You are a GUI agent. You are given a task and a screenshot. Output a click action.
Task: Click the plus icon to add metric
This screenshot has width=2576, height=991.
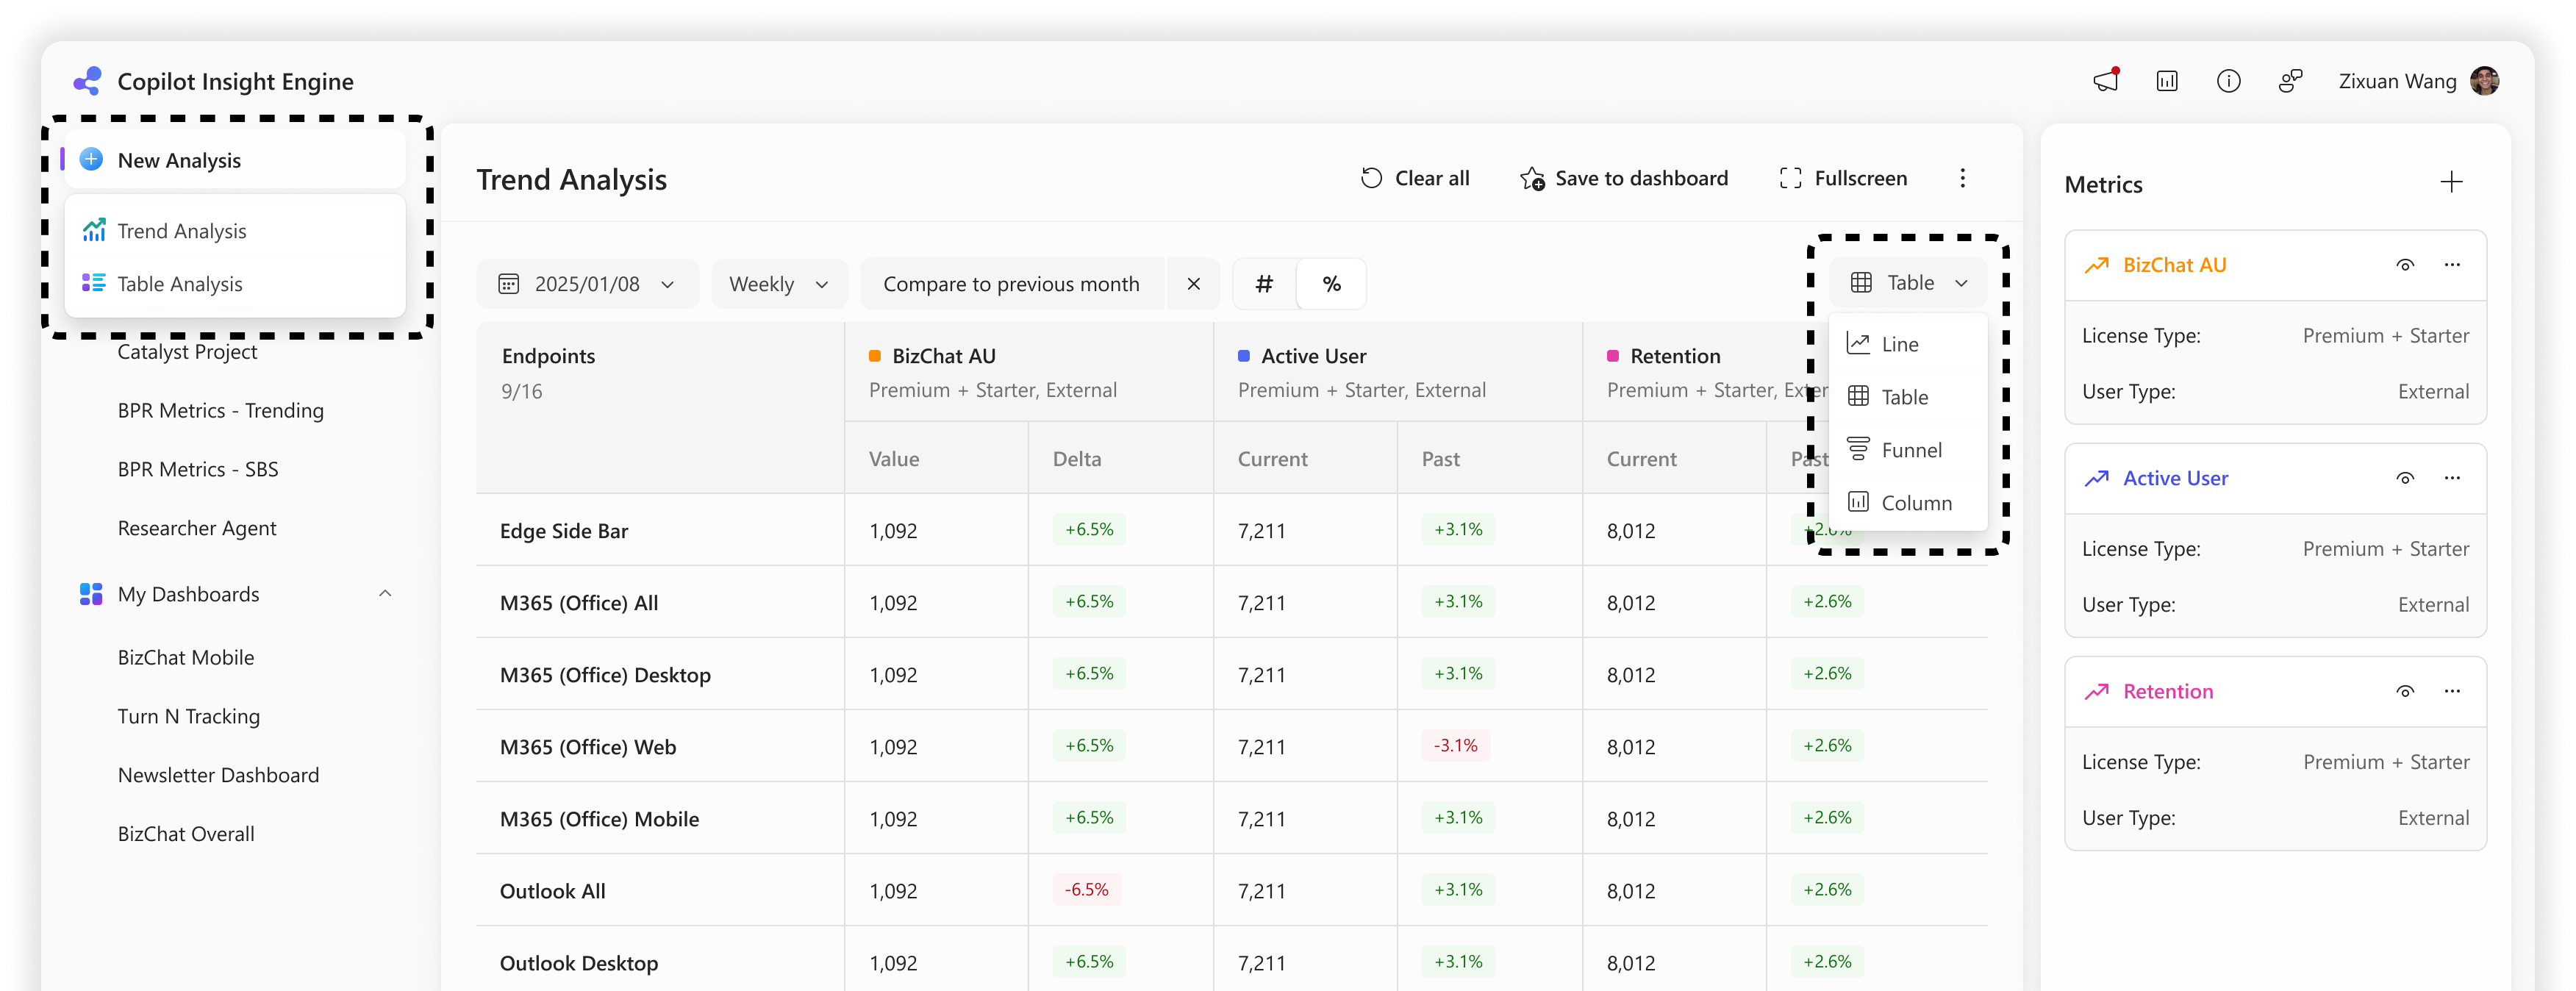(x=2450, y=182)
